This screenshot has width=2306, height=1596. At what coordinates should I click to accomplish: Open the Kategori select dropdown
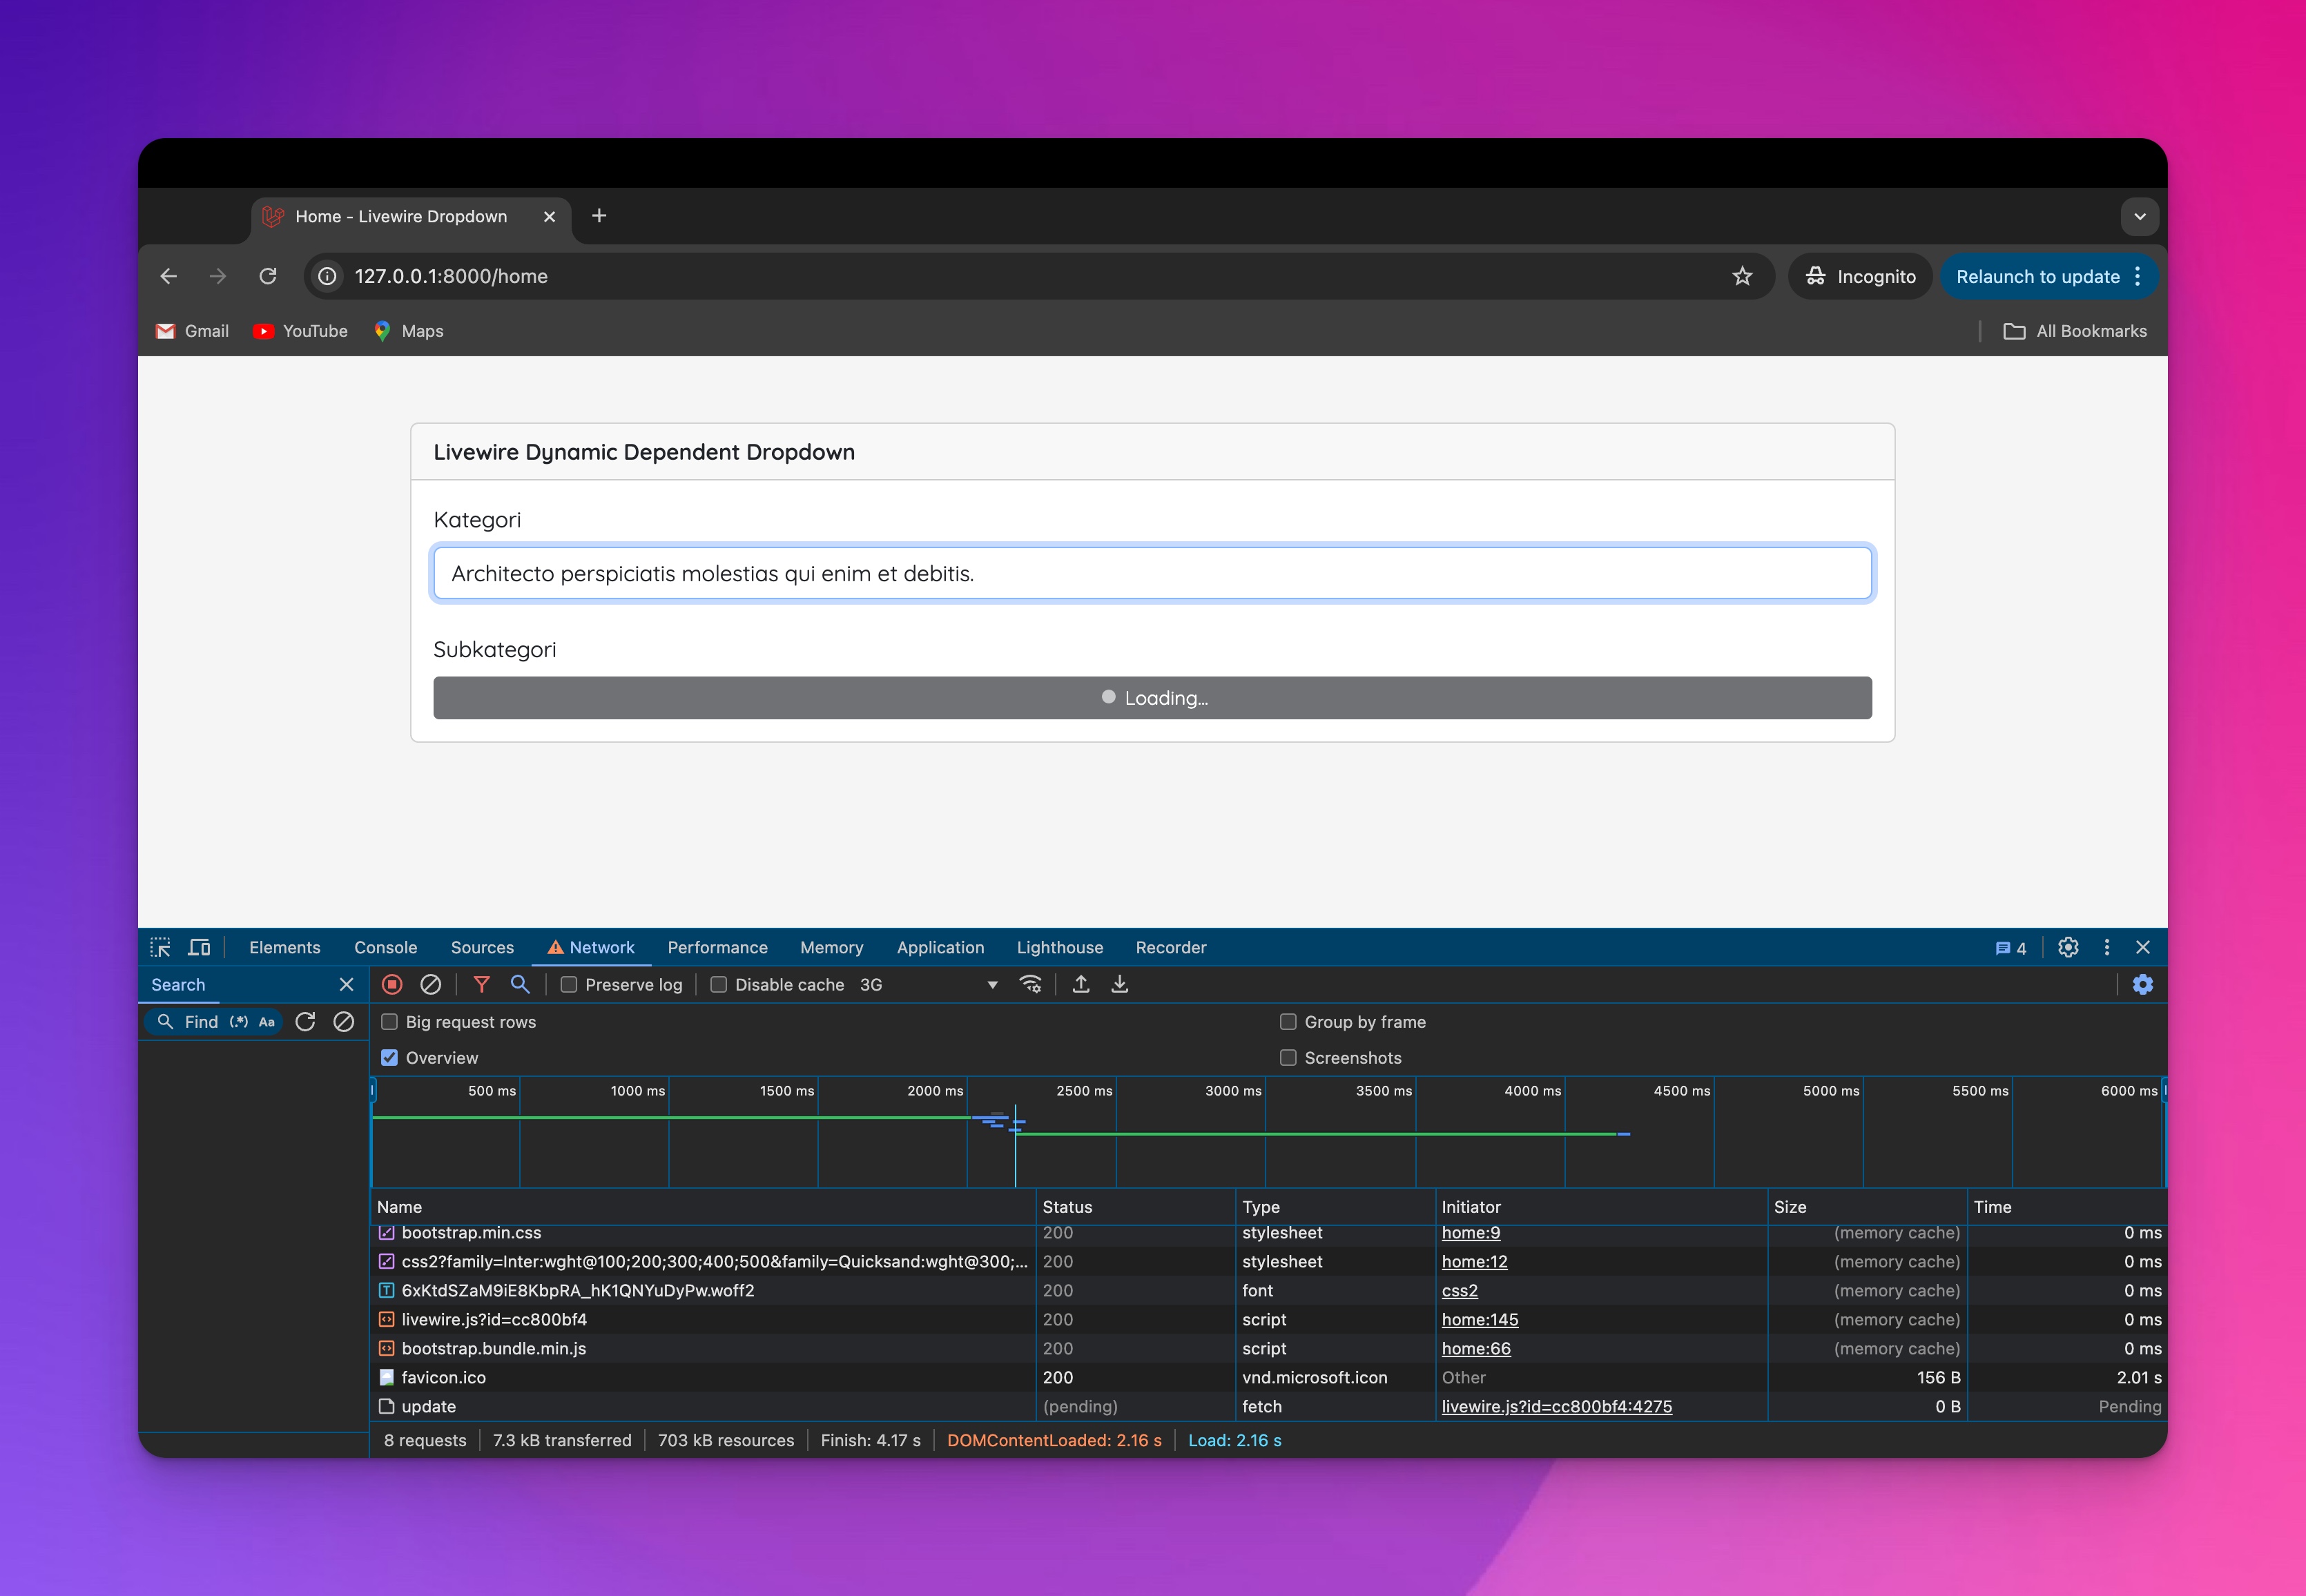point(1152,573)
